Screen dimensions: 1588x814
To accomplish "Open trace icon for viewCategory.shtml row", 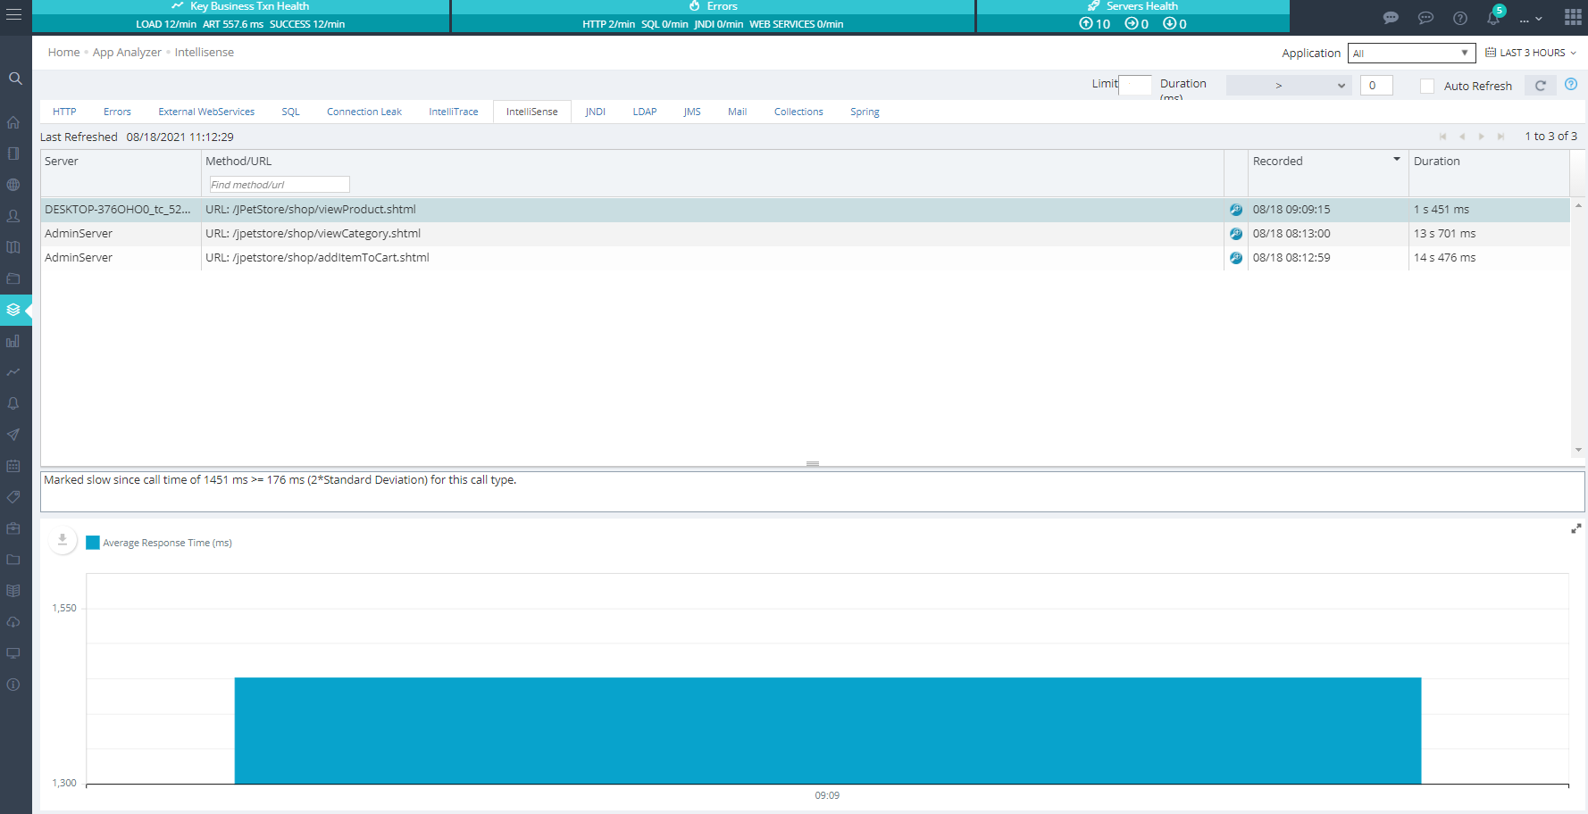I will [x=1235, y=234].
